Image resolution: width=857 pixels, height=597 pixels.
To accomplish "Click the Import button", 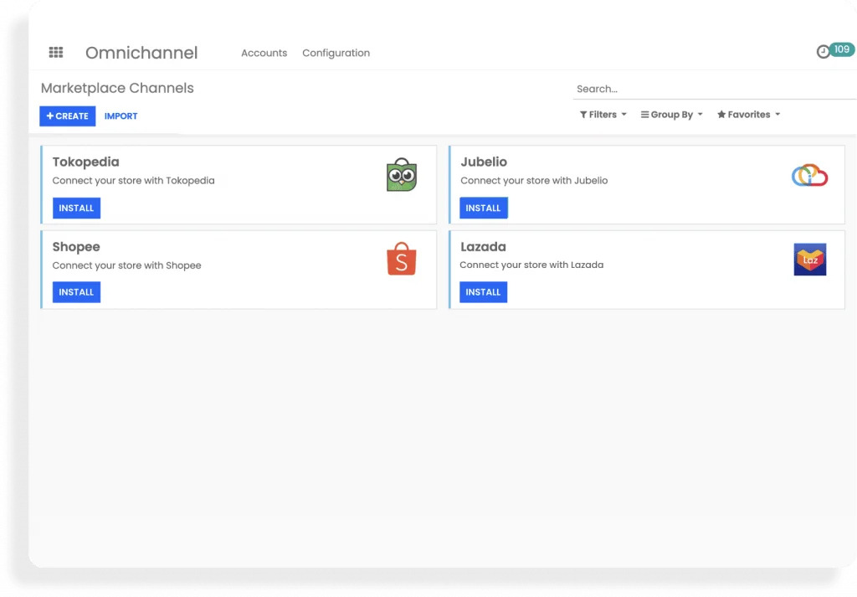I will 121,116.
